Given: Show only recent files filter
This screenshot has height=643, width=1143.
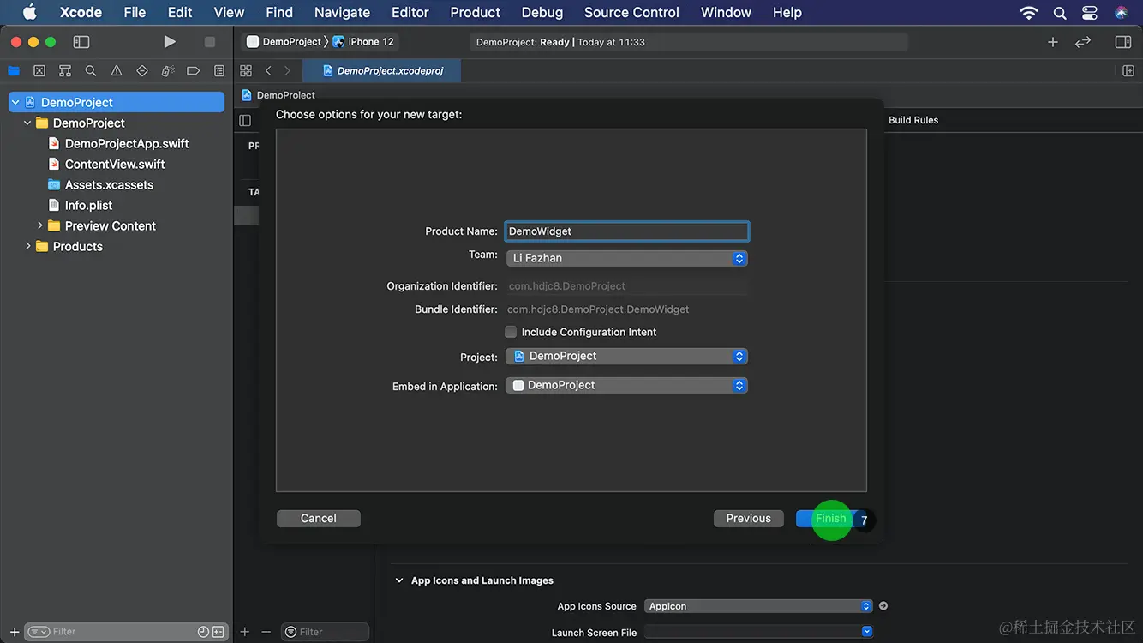Looking at the screenshot, I should pos(203,632).
